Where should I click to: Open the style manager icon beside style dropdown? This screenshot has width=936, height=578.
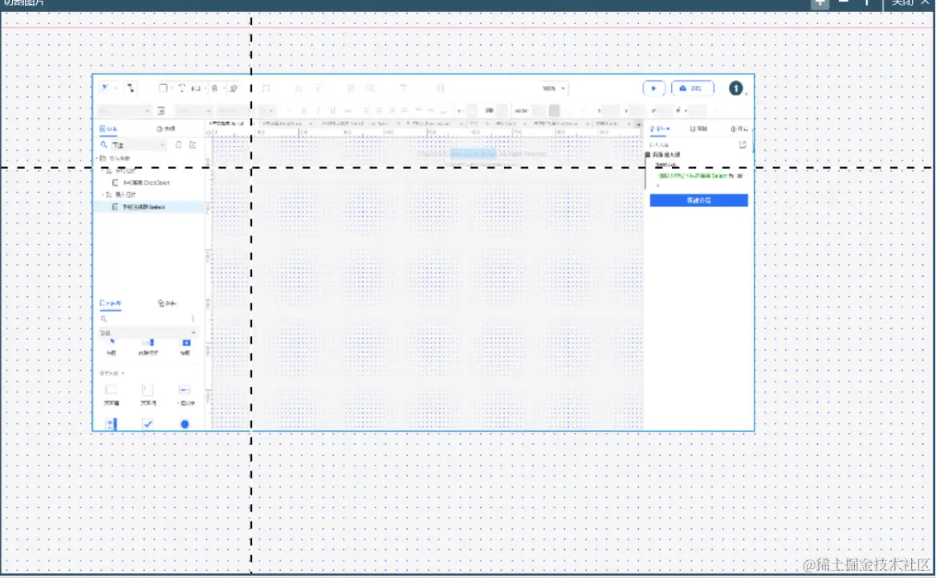click(161, 111)
